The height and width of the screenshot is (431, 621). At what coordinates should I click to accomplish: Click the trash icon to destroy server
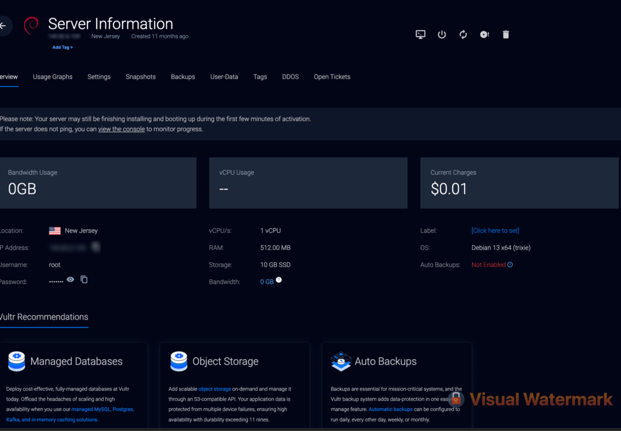tap(506, 34)
